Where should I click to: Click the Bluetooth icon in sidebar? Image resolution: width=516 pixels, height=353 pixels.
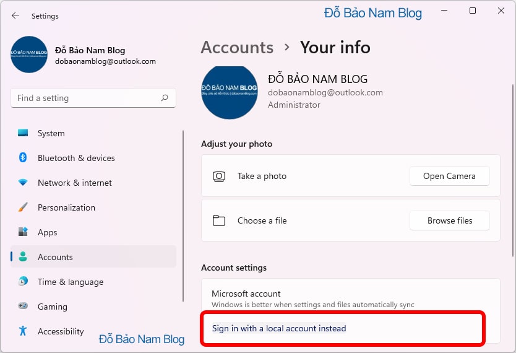23,157
